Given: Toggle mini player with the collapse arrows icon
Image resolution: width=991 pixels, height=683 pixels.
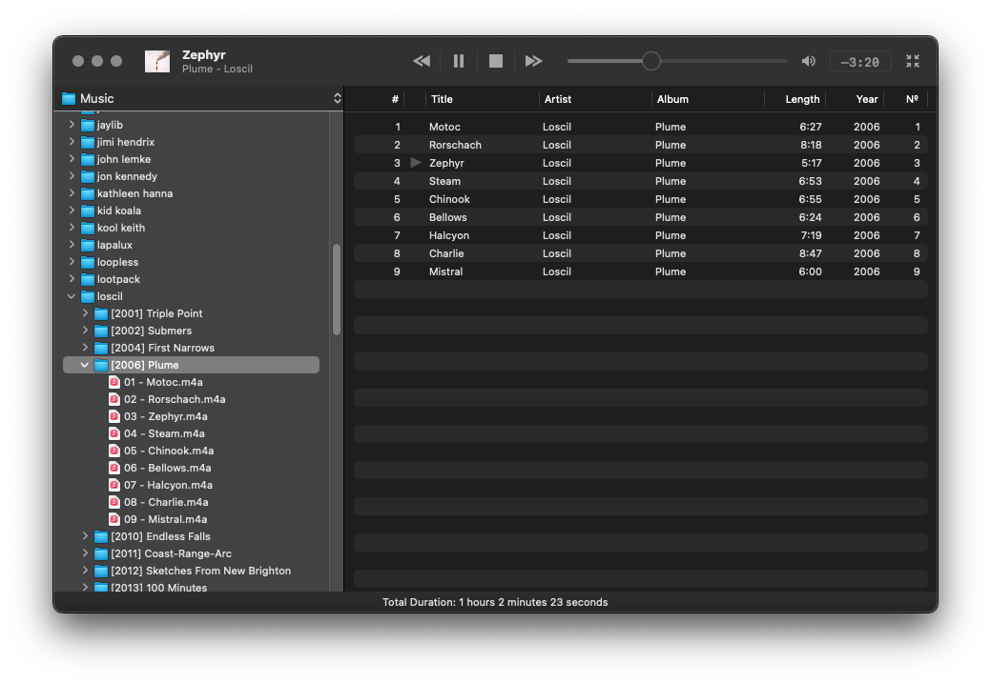Looking at the screenshot, I should (913, 61).
